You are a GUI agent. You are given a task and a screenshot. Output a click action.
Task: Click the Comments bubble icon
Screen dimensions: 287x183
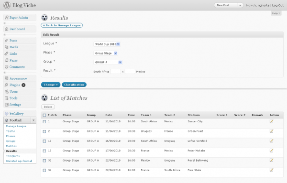pyautogui.click(x=7, y=67)
